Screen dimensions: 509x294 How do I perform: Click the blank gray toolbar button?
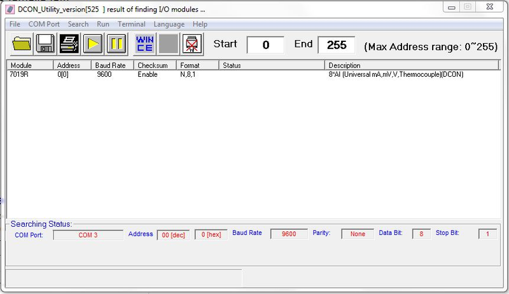pos(168,44)
